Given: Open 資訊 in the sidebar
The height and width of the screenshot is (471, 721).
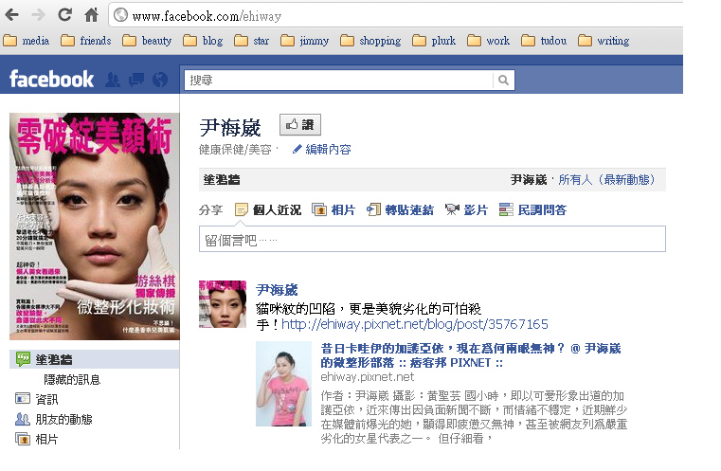Looking at the screenshot, I should 37,399.
